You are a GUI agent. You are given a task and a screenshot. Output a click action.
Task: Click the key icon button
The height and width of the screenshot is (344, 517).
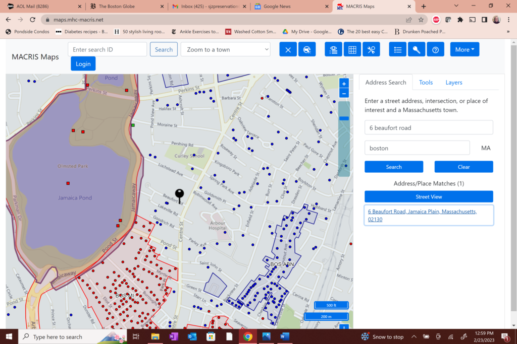click(x=417, y=49)
